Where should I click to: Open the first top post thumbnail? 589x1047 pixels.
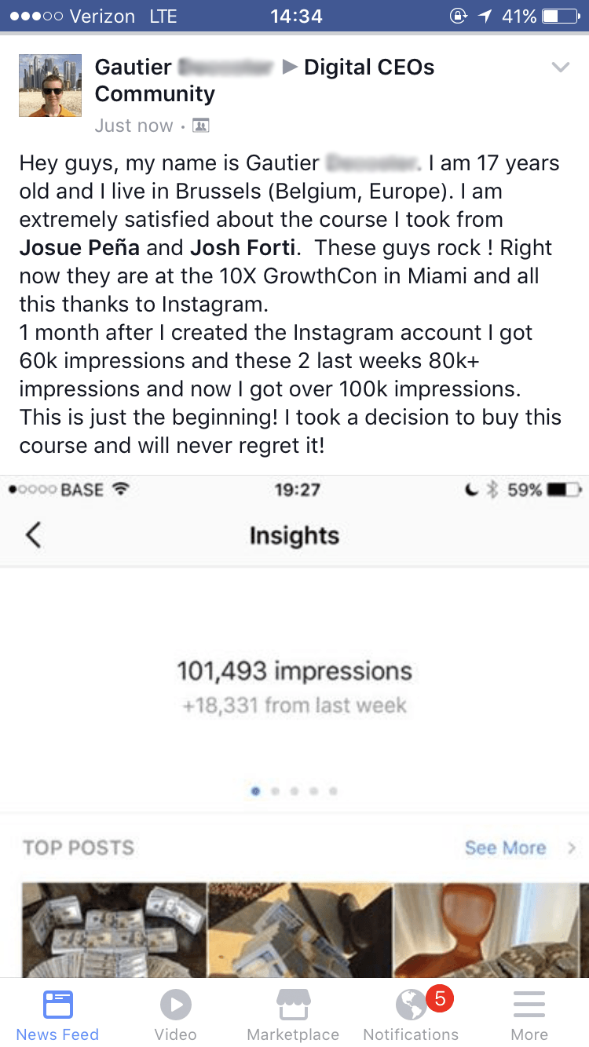114,930
